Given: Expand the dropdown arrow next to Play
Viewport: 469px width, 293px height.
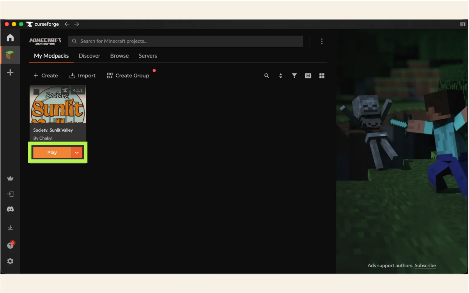Looking at the screenshot, I should point(77,152).
